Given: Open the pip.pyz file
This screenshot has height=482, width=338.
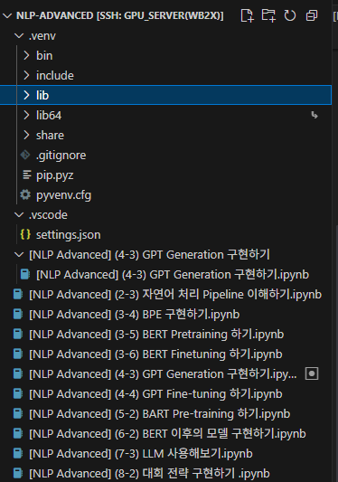Looking at the screenshot, I should tap(55, 175).
